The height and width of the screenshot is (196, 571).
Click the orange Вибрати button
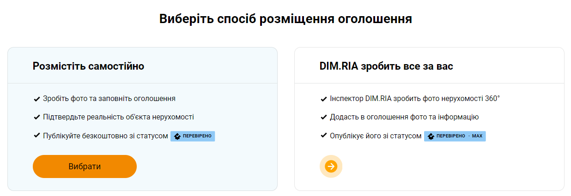click(85, 166)
